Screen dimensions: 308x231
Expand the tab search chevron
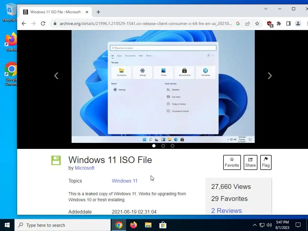(266, 9)
